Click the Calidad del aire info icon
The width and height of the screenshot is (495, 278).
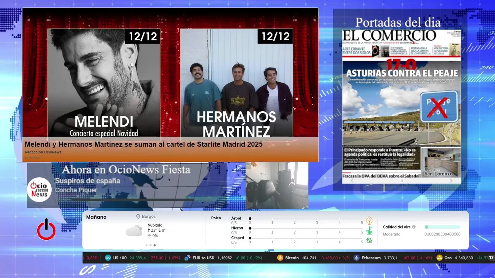click(414, 227)
